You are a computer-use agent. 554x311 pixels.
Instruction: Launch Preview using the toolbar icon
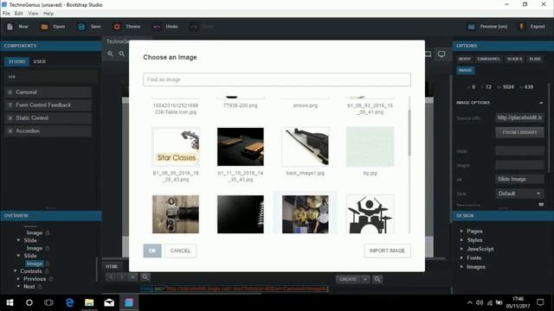(x=471, y=27)
